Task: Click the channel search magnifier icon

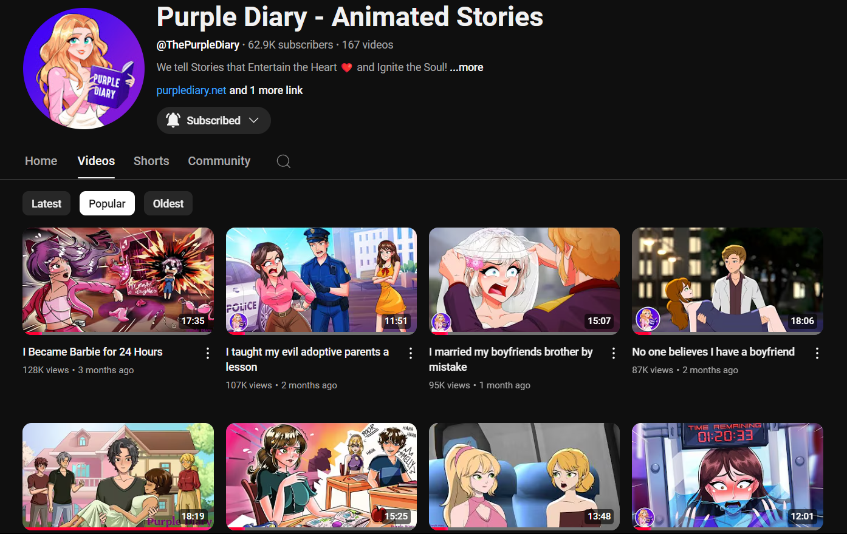Action: pyautogui.click(x=283, y=161)
